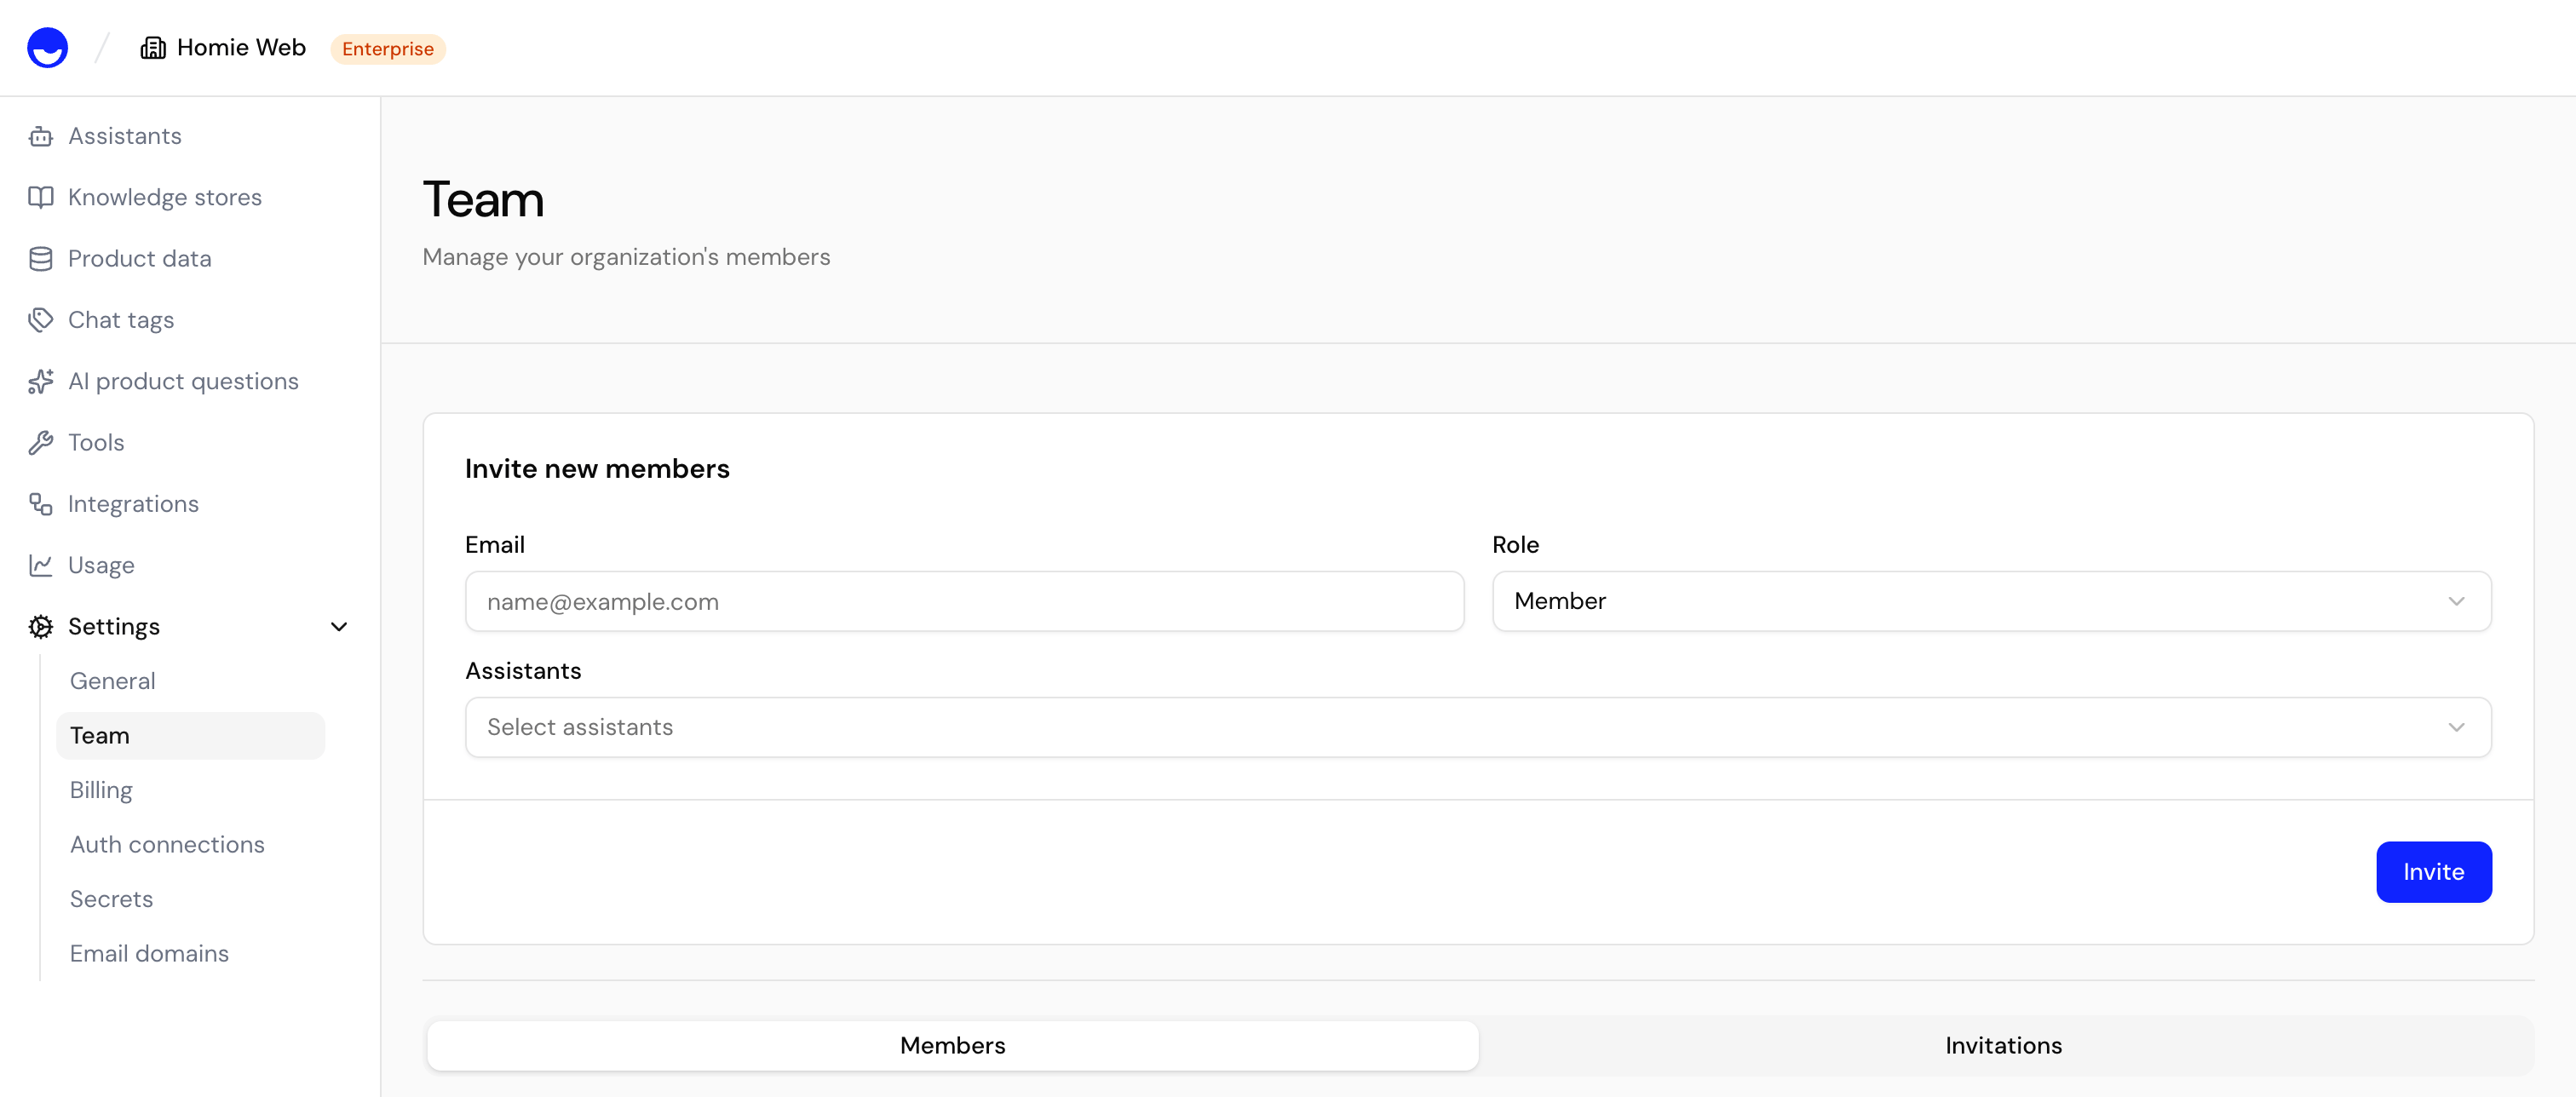This screenshot has height=1097, width=2576.
Task: Click the Product data database icon
Action: [41, 259]
